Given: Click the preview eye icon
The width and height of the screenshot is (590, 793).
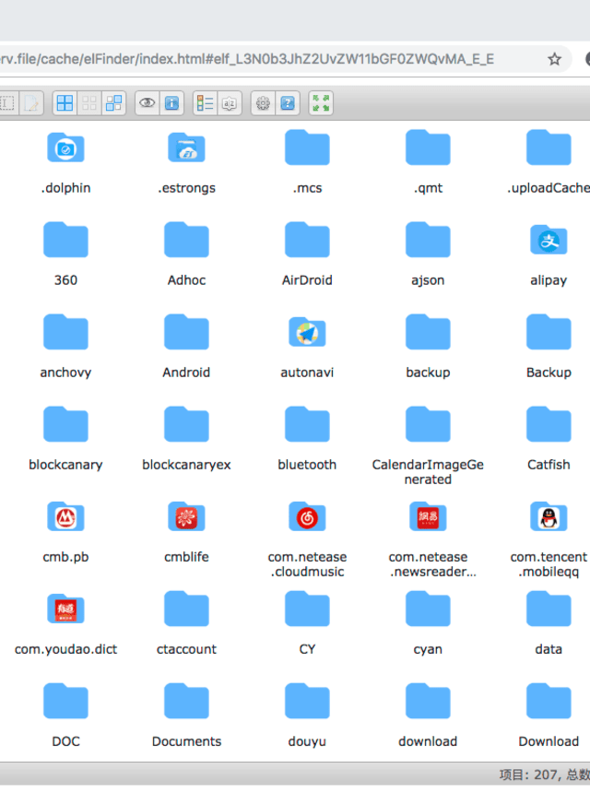Looking at the screenshot, I should click(x=147, y=103).
